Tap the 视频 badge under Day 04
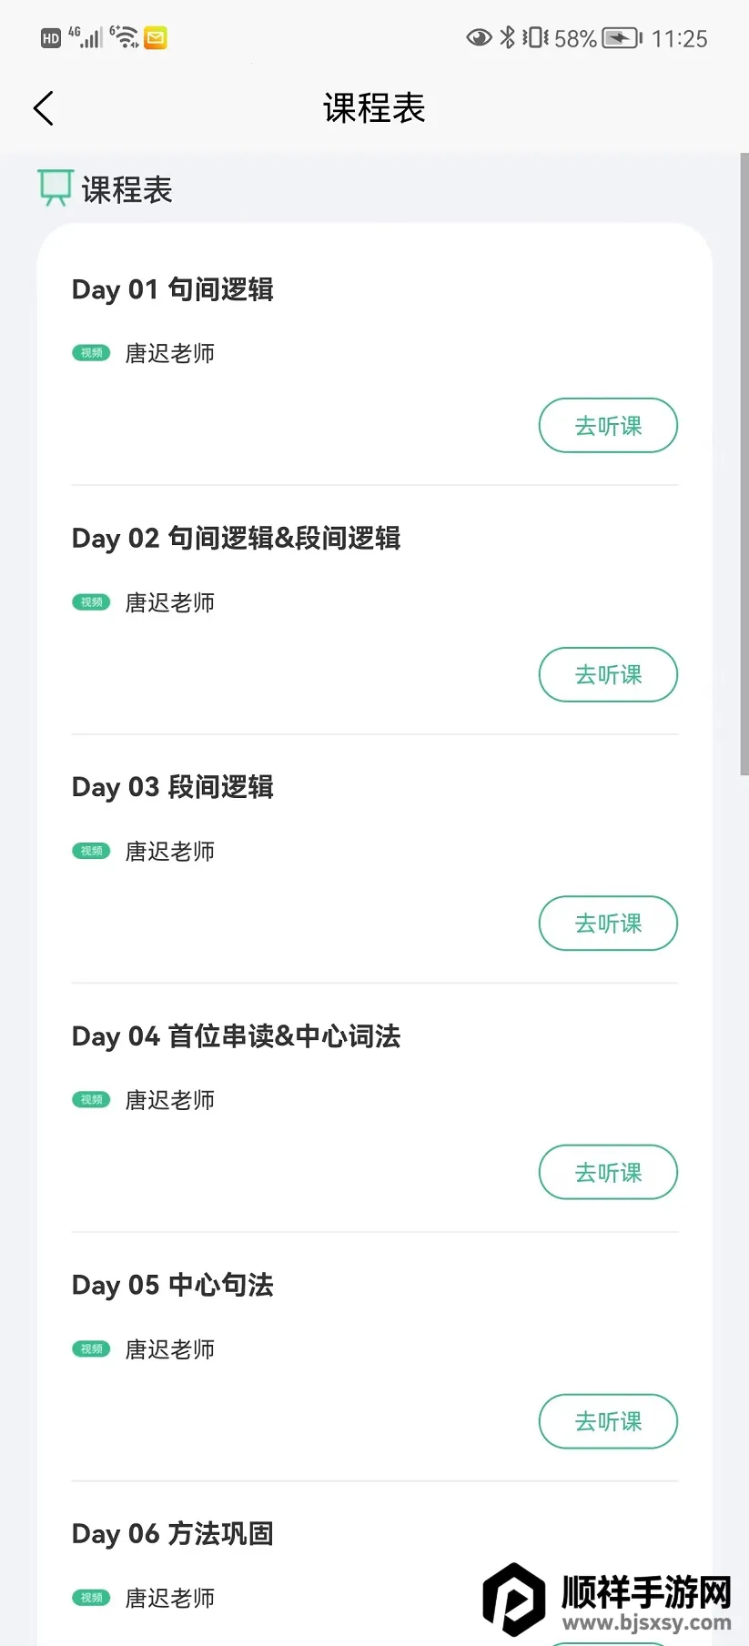 pyautogui.click(x=91, y=1100)
